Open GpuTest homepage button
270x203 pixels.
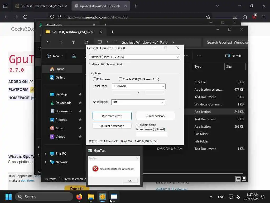click(112, 126)
